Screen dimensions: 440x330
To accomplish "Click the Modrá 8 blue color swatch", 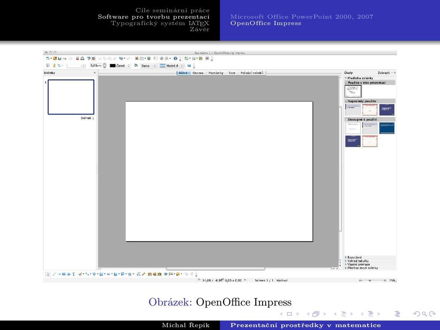I will [x=162, y=66].
